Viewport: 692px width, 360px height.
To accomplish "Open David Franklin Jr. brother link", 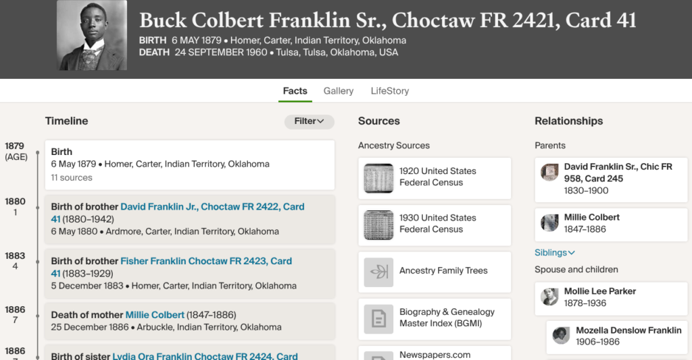I will click(x=212, y=207).
